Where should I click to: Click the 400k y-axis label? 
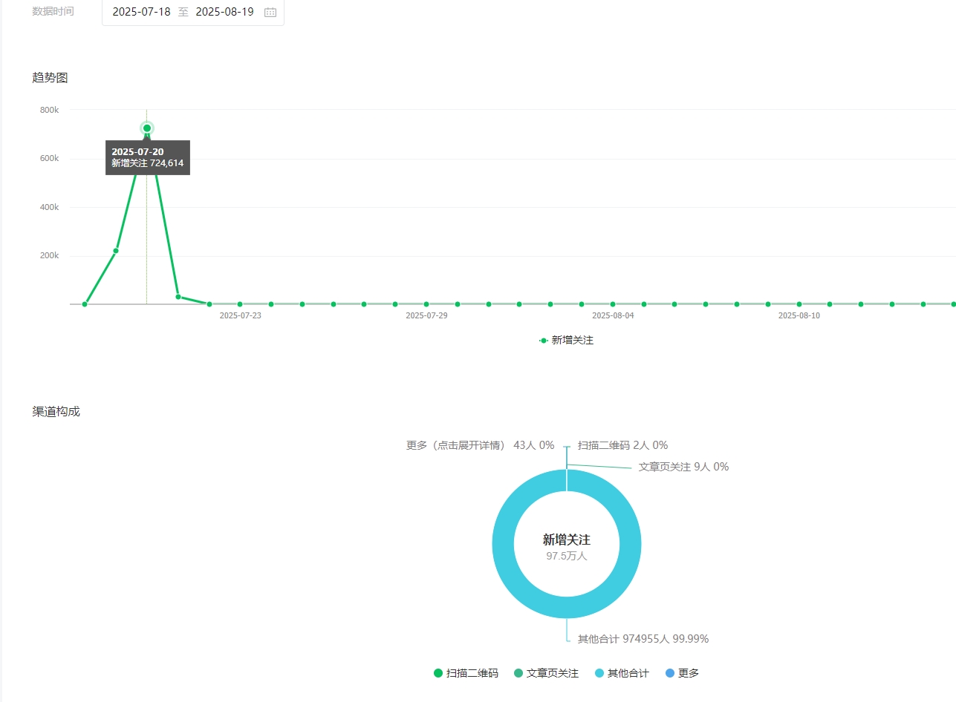(49, 207)
